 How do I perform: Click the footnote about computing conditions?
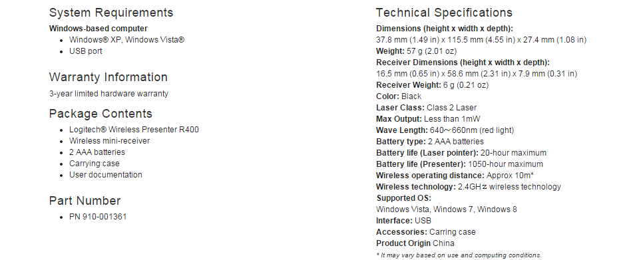[x=459, y=255]
